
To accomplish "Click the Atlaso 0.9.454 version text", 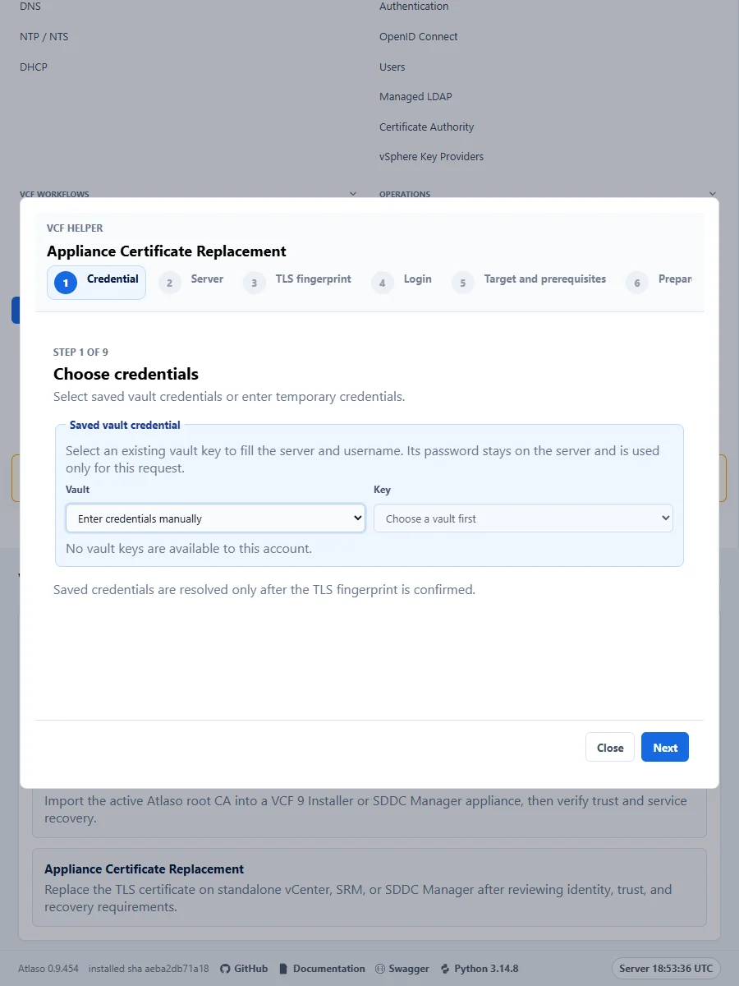I will pos(48,969).
